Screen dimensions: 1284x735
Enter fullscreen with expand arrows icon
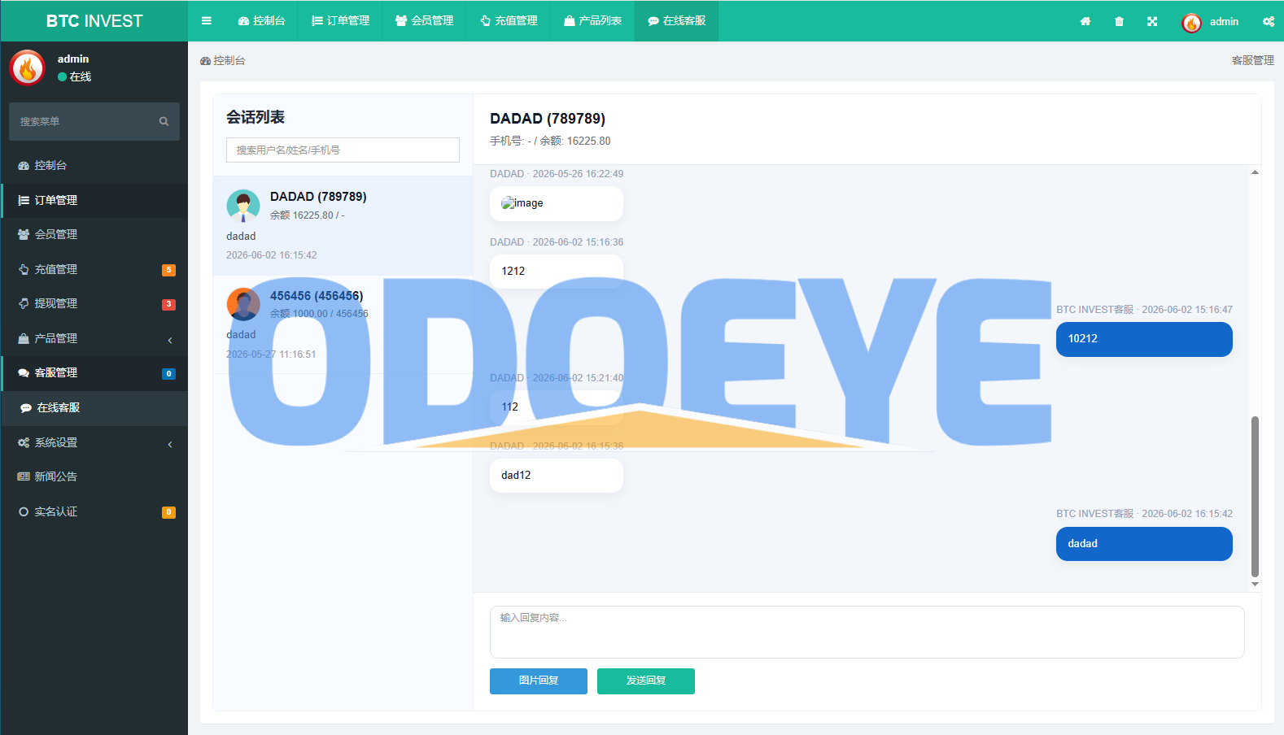coord(1152,21)
